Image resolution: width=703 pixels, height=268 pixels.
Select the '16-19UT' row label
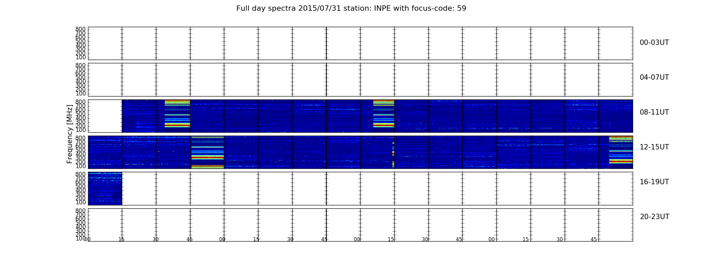[x=654, y=182]
